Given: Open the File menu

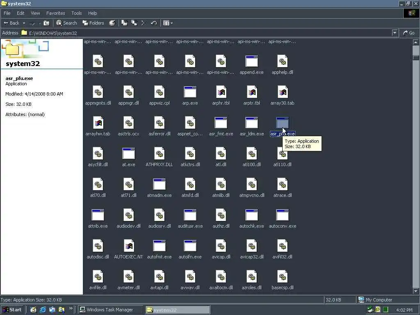Looking at the screenshot, I should point(7,13).
